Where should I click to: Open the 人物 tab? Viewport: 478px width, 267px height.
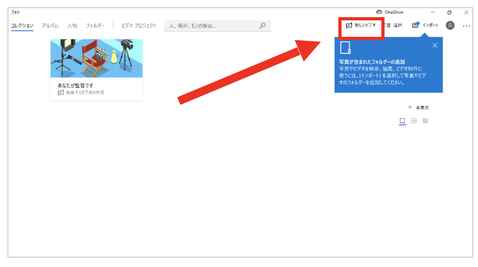pyautogui.click(x=72, y=26)
